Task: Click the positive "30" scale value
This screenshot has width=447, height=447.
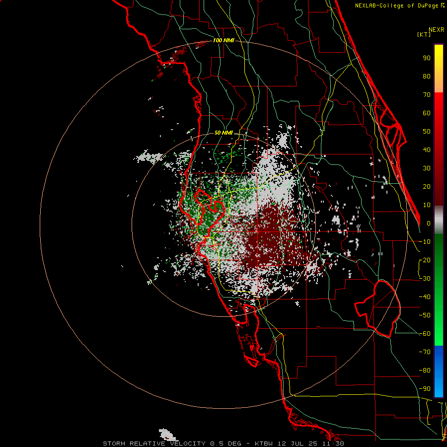Action: point(427,168)
